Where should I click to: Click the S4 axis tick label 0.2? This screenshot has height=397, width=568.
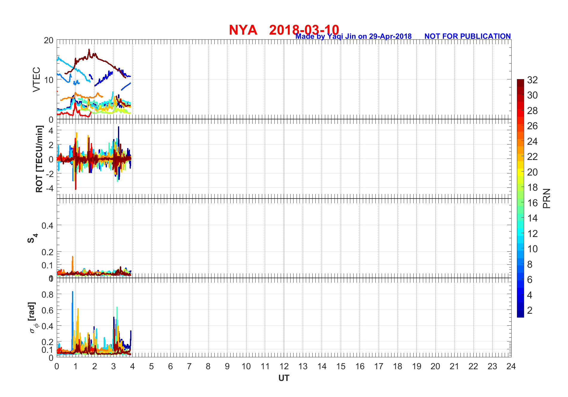(47, 252)
